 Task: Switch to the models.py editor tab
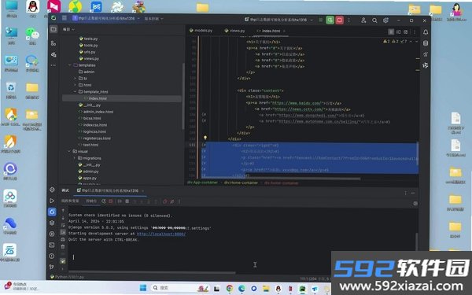tap(201, 31)
